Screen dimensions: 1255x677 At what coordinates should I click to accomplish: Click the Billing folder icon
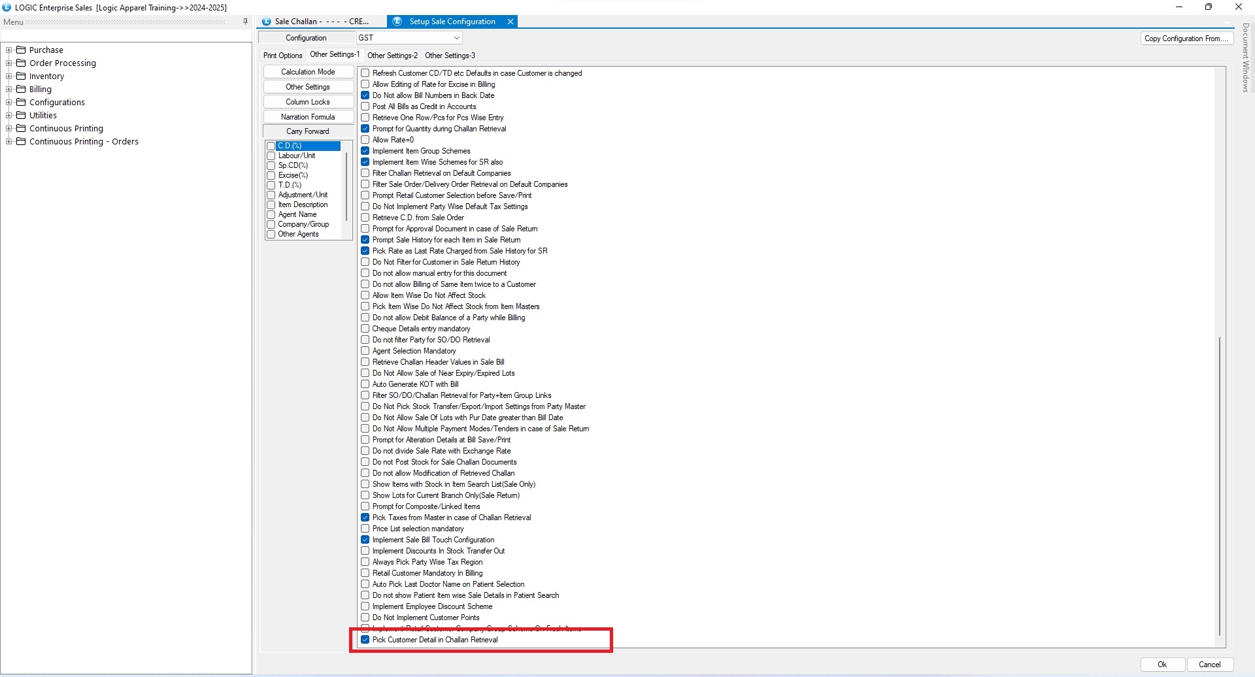21,89
